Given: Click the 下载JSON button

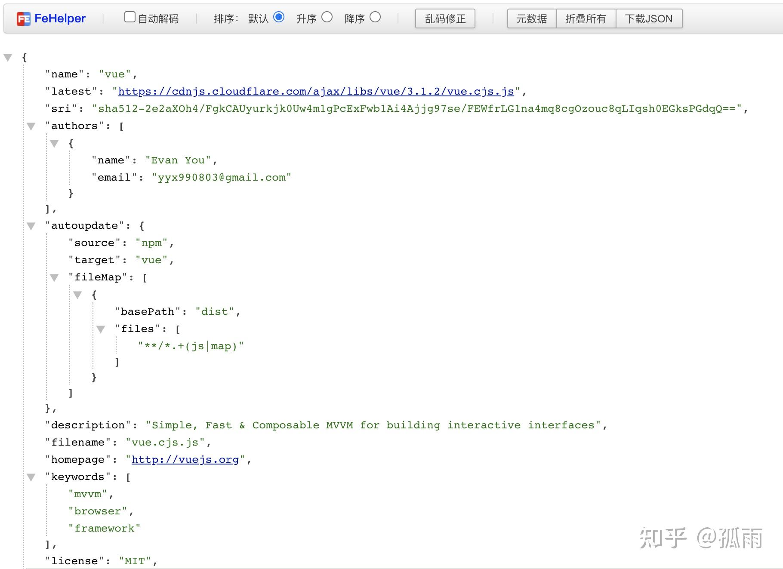Looking at the screenshot, I should point(649,18).
